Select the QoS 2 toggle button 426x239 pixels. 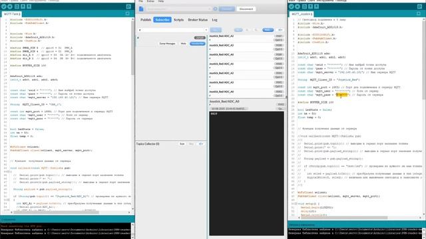point(256,30)
